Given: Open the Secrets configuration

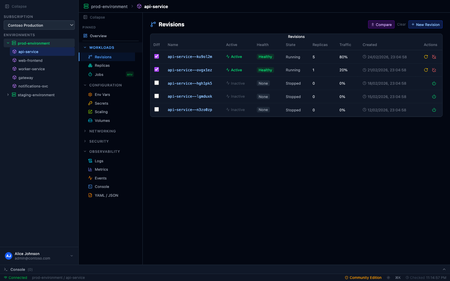Looking at the screenshot, I should pyautogui.click(x=102, y=103).
